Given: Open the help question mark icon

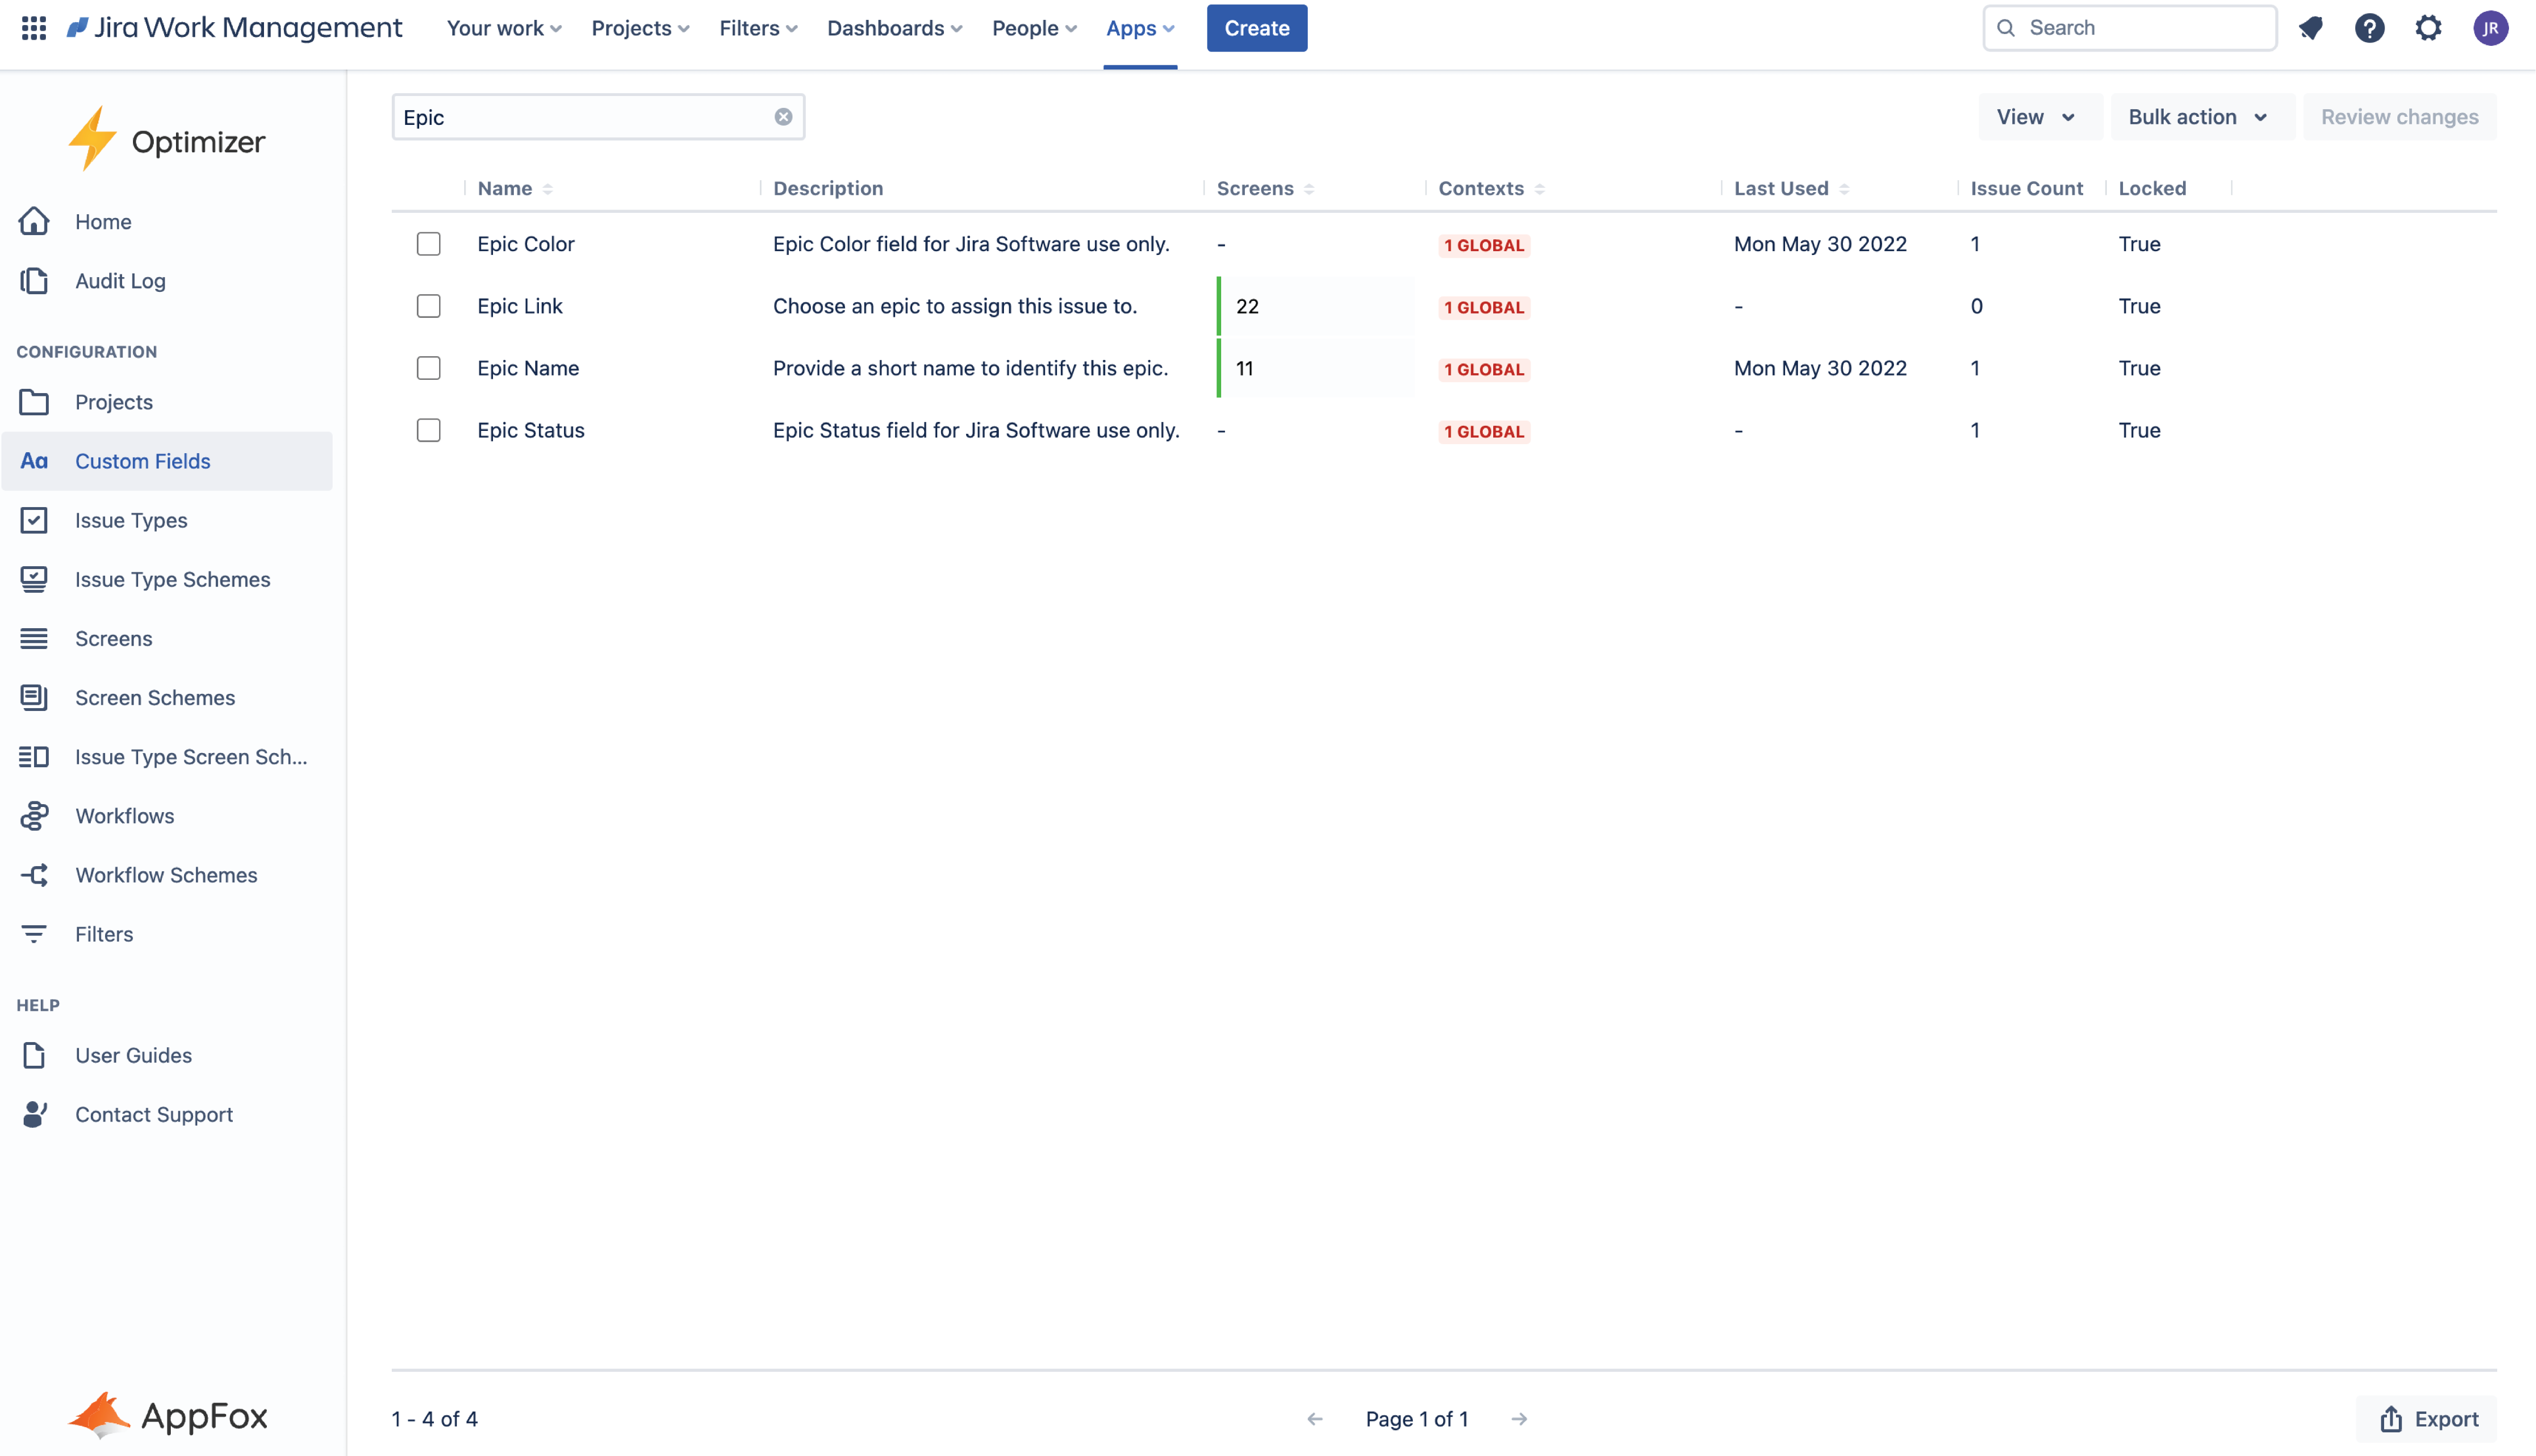Looking at the screenshot, I should [2369, 28].
